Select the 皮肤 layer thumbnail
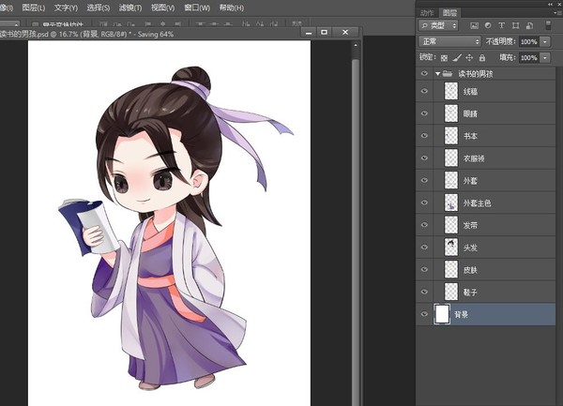563x406 pixels. [x=451, y=269]
